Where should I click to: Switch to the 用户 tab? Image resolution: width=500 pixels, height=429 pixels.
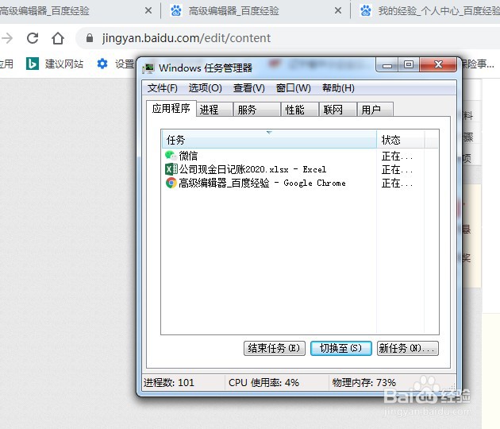click(375, 110)
